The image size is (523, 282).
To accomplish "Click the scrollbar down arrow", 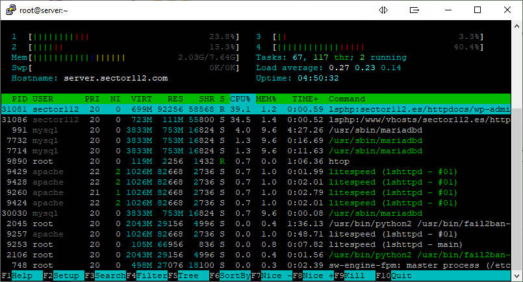I will pos(517,276).
